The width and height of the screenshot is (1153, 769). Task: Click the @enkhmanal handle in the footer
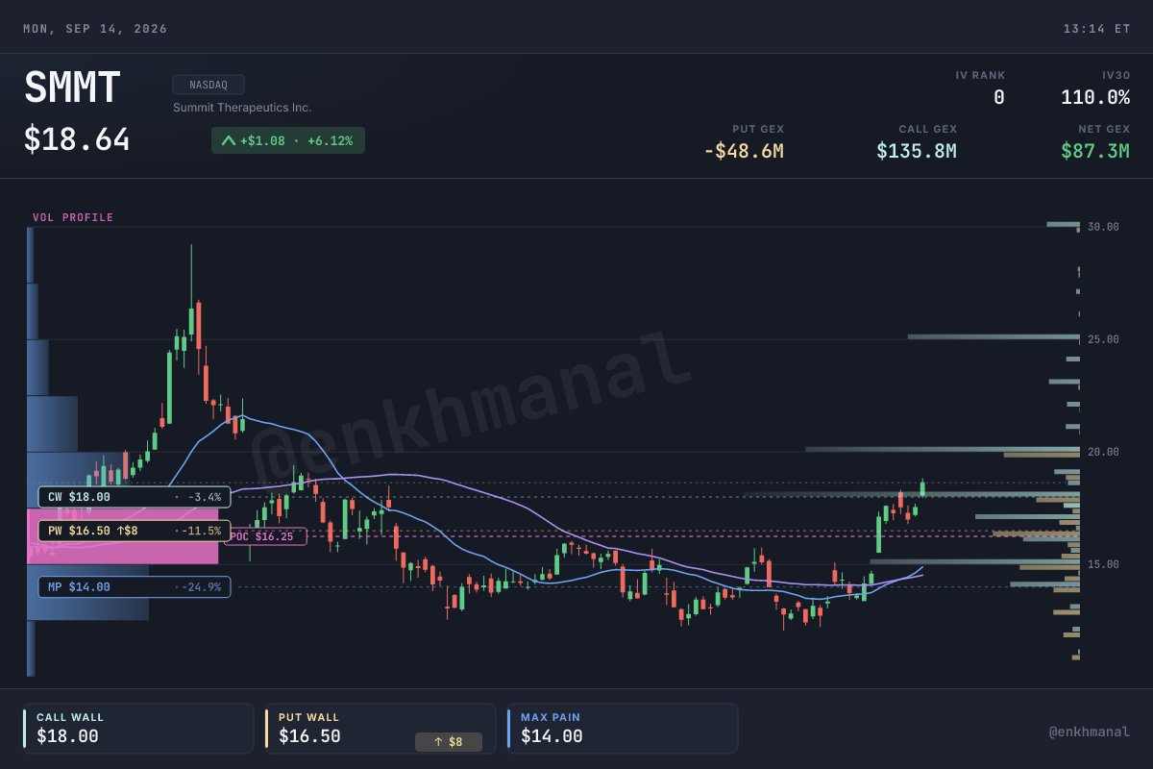tap(1089, 732)
